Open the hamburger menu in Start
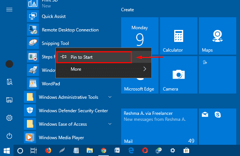Viewport: 240px width, 156px height. pos(9,10)
